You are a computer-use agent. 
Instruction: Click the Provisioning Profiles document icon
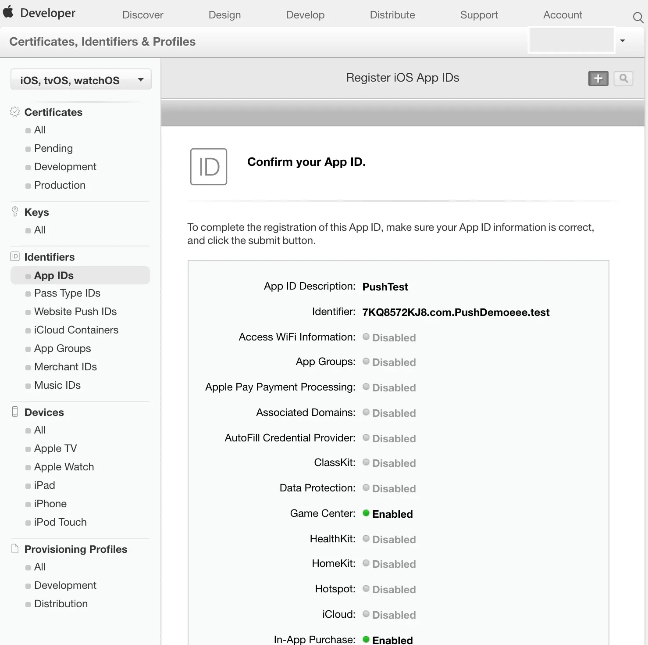point(15,549)
